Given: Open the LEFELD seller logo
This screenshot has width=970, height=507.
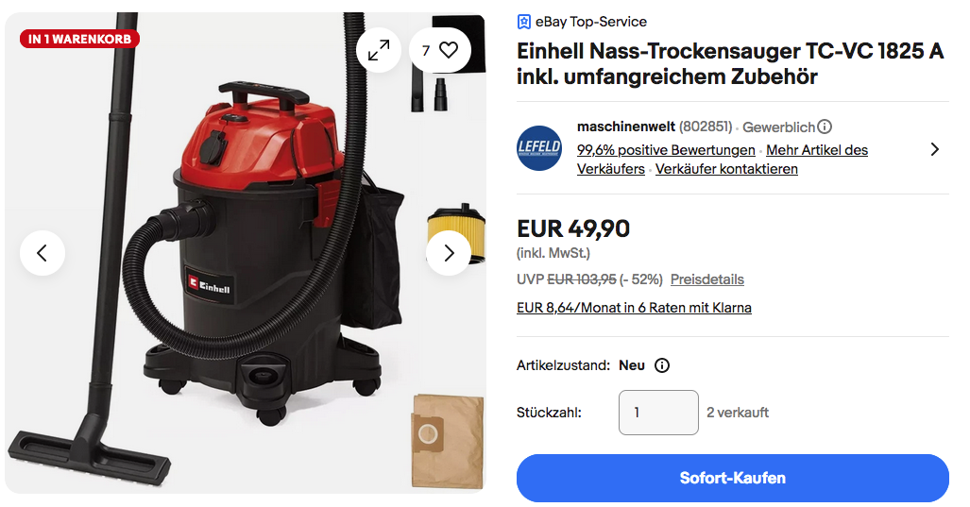Looking at the screenshot, I should coord(539,148).
